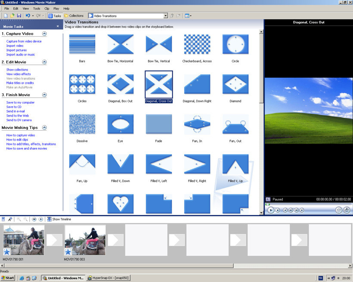Open the Clip menu

click(47, 9)
